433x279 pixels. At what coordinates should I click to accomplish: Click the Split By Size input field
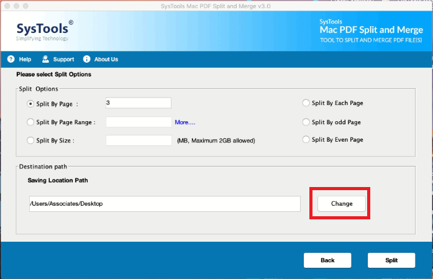point(139,140)
